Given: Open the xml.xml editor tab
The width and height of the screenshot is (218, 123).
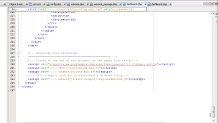Looking at the screenshot, I should click(37, 4).
